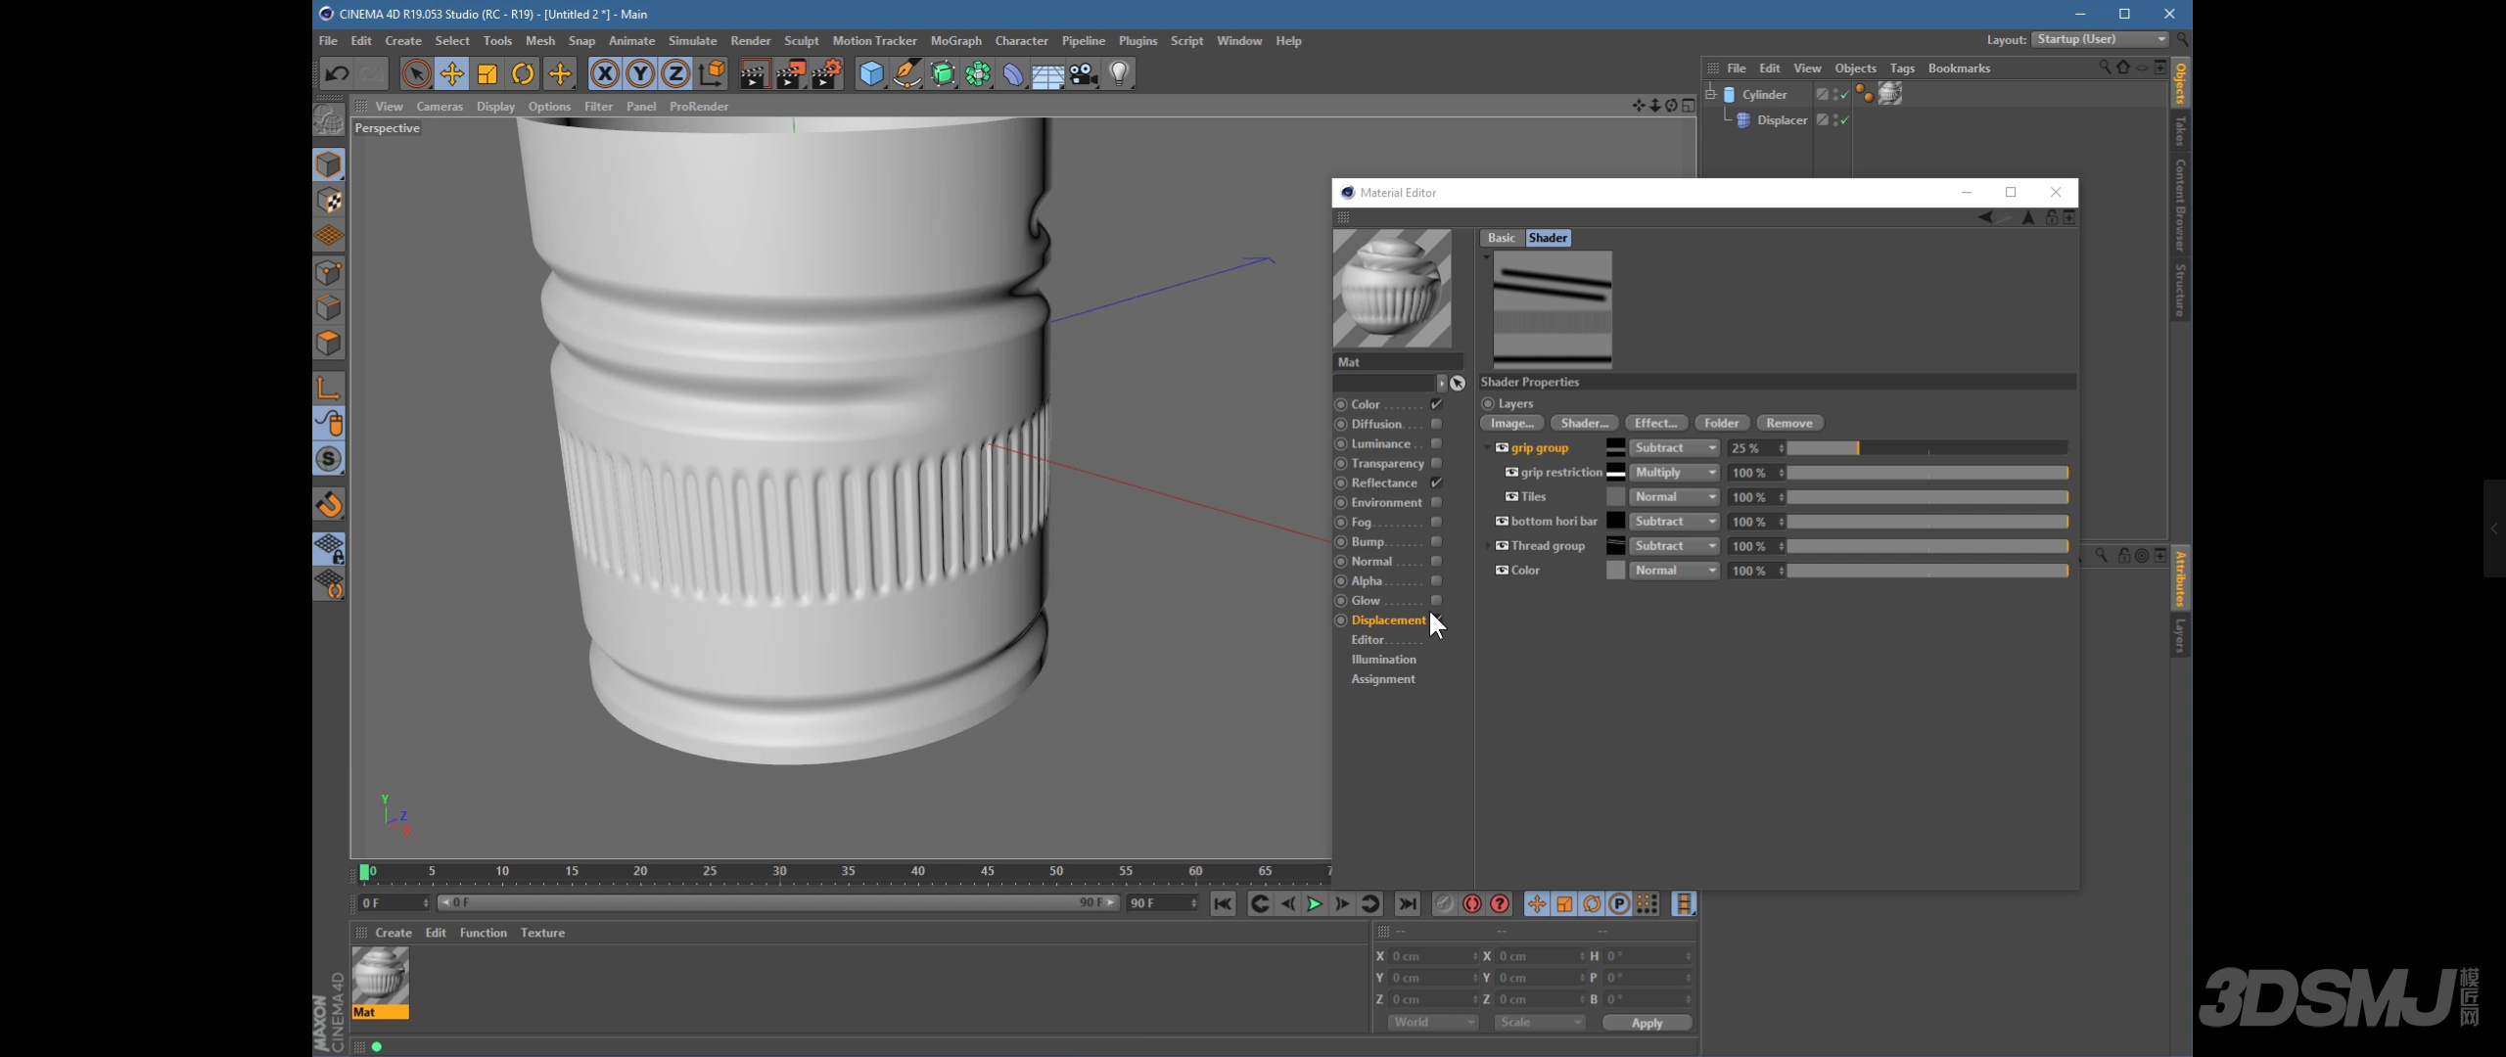Open Tiles blend mode dropdown
Screen dimensions: 2506x1057
click(1674, 496)
